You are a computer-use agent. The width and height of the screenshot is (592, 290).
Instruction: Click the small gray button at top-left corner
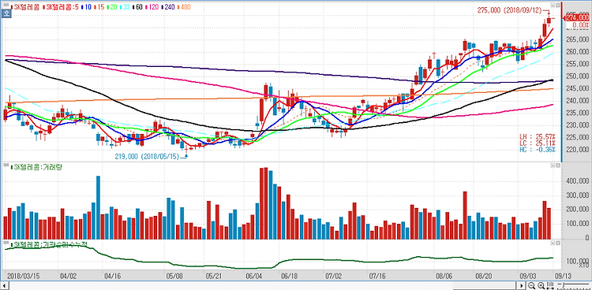coord(6,5)
